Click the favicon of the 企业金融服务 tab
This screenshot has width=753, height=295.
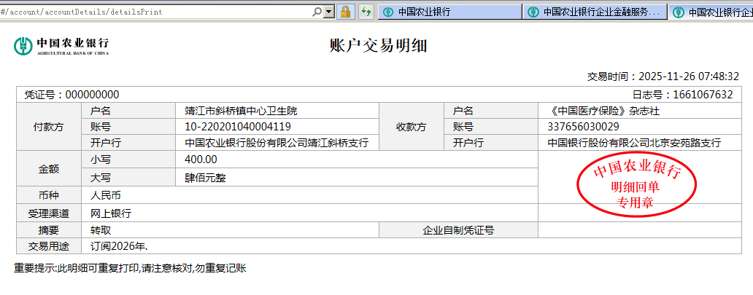click(x=534, y=12)
